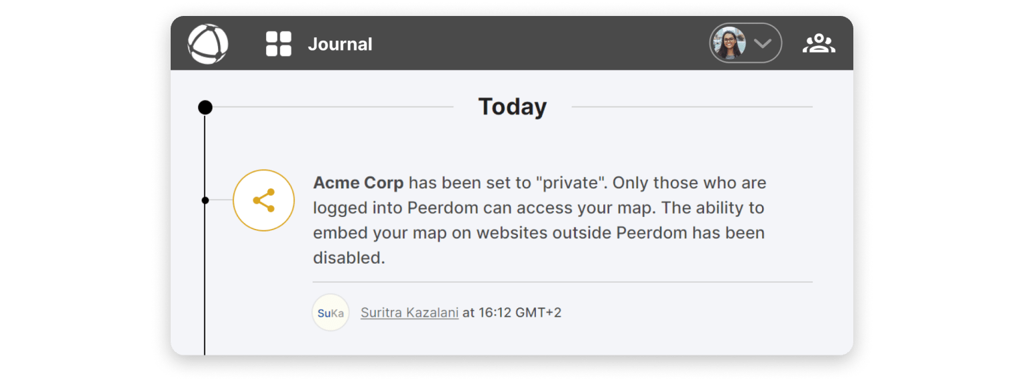Select the Journal title in the header
Viewport: 1024px width, 382px height.
pyautogui.click(x=340, y=45)
